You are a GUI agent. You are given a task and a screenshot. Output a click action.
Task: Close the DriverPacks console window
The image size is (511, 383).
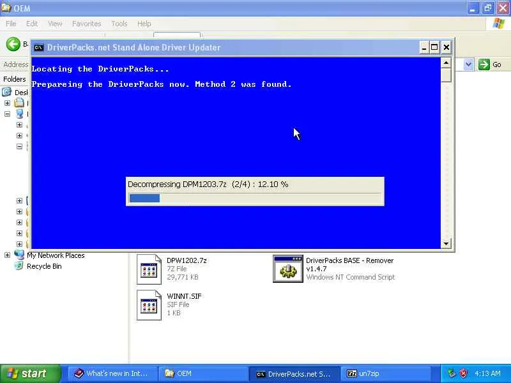(446, 47)
